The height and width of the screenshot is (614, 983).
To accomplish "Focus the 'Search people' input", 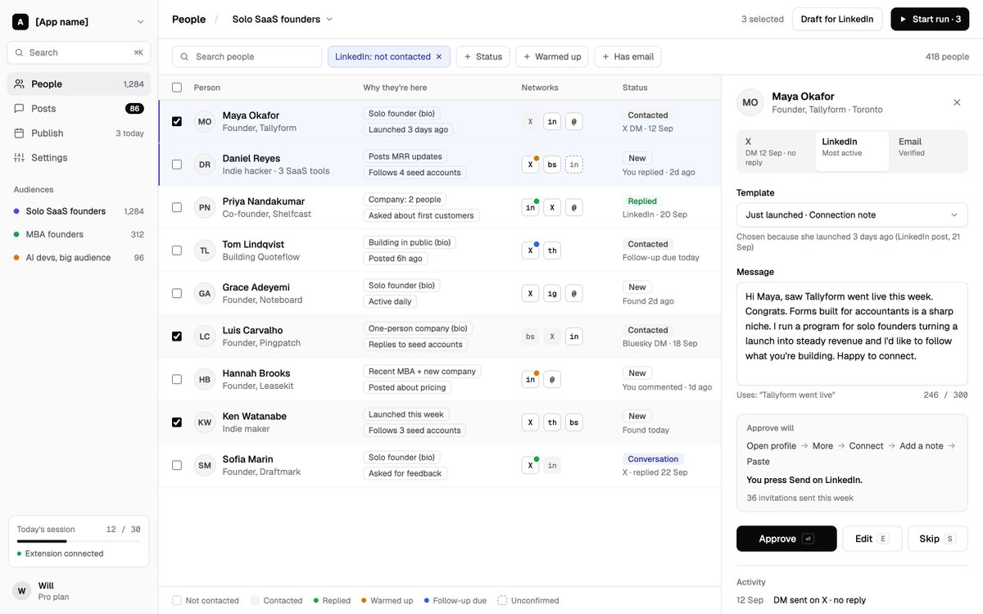I will click(x=247, y=56).
